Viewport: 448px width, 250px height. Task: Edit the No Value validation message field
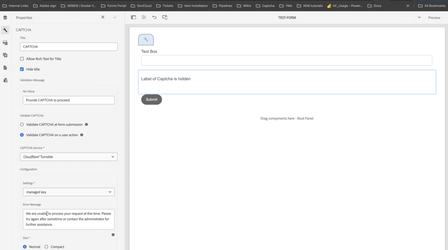coord(69,100)
